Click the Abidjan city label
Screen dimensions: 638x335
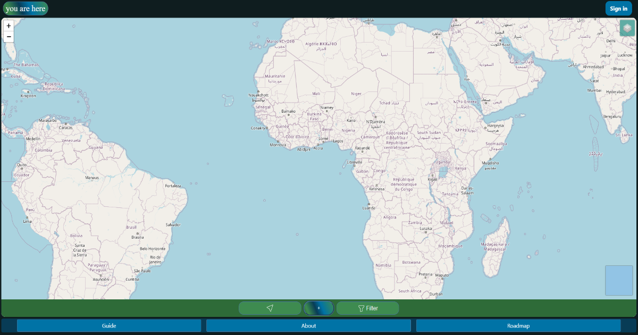tap(304, 149)
